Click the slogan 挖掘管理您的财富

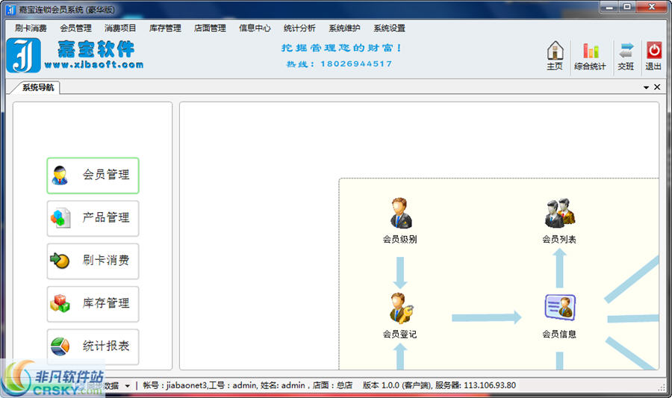click(341, 48)
